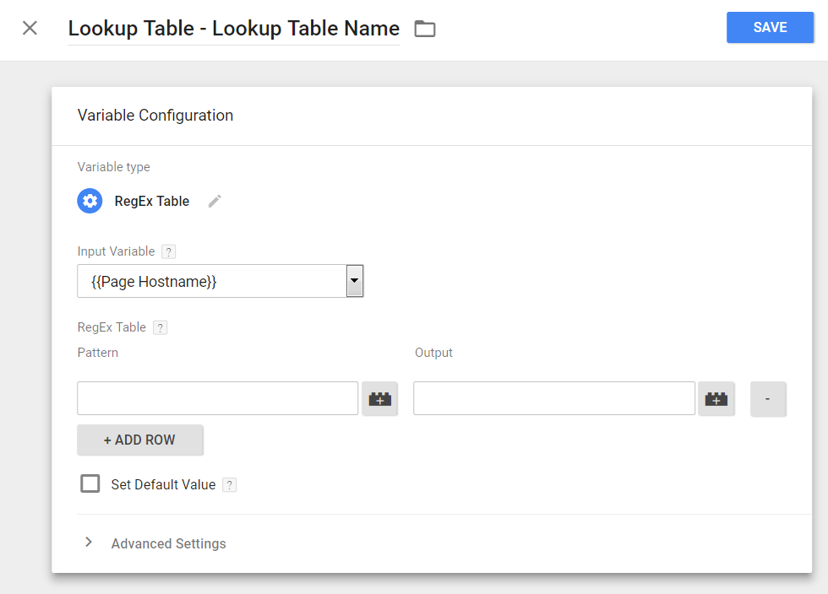The width and height of the screenshot is (828, 594).
Task: Click into the Pattern input field
Action: 217,398
